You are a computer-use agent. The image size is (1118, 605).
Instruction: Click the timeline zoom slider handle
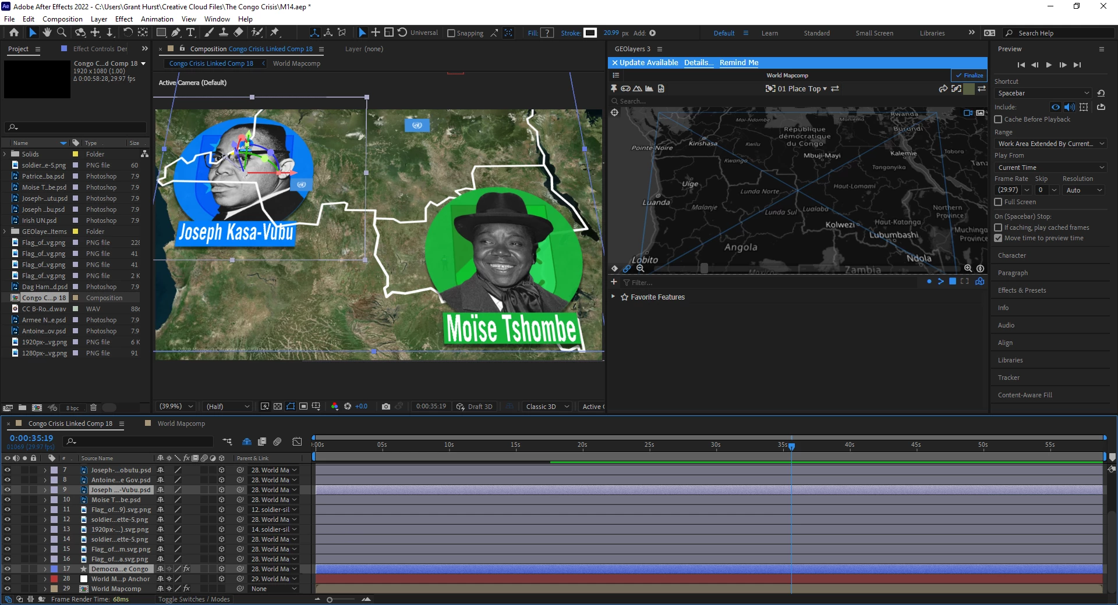click(x=330, y=600)
